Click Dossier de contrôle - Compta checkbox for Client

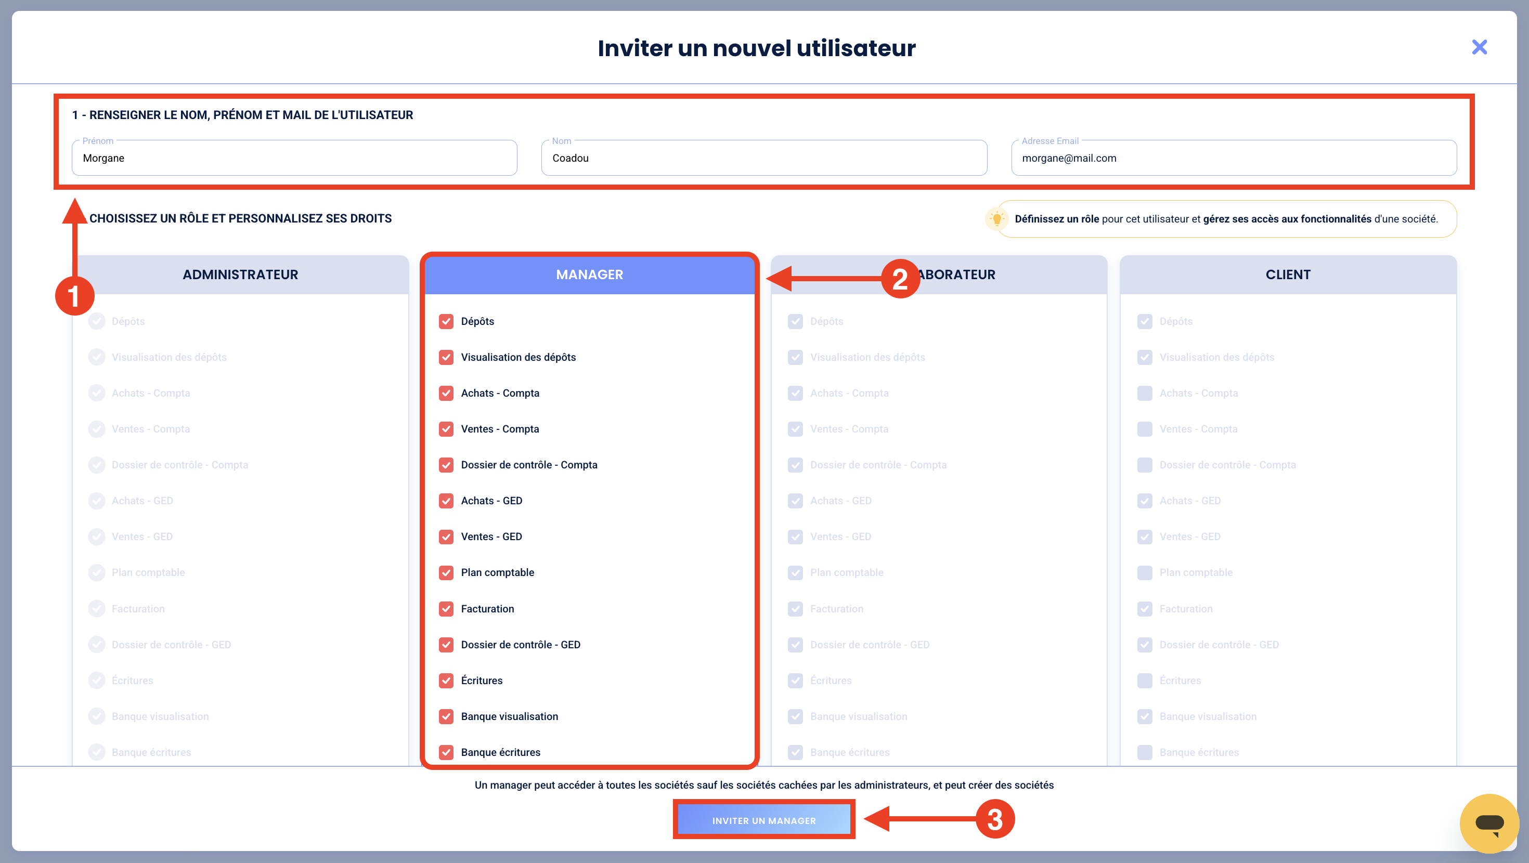[x=1145, y=465]
